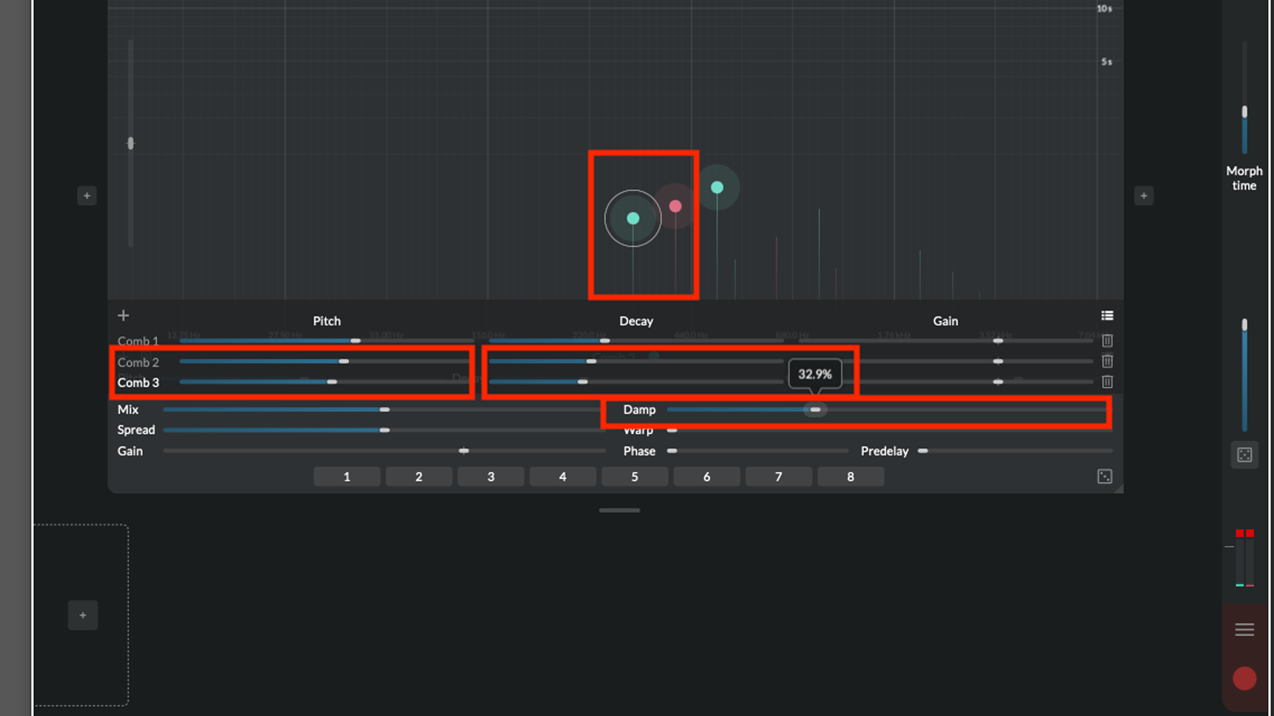Click Comb 2 pitch slider handle
Image resolution: width=1274 pixels, height=716 pixels.
344,361
